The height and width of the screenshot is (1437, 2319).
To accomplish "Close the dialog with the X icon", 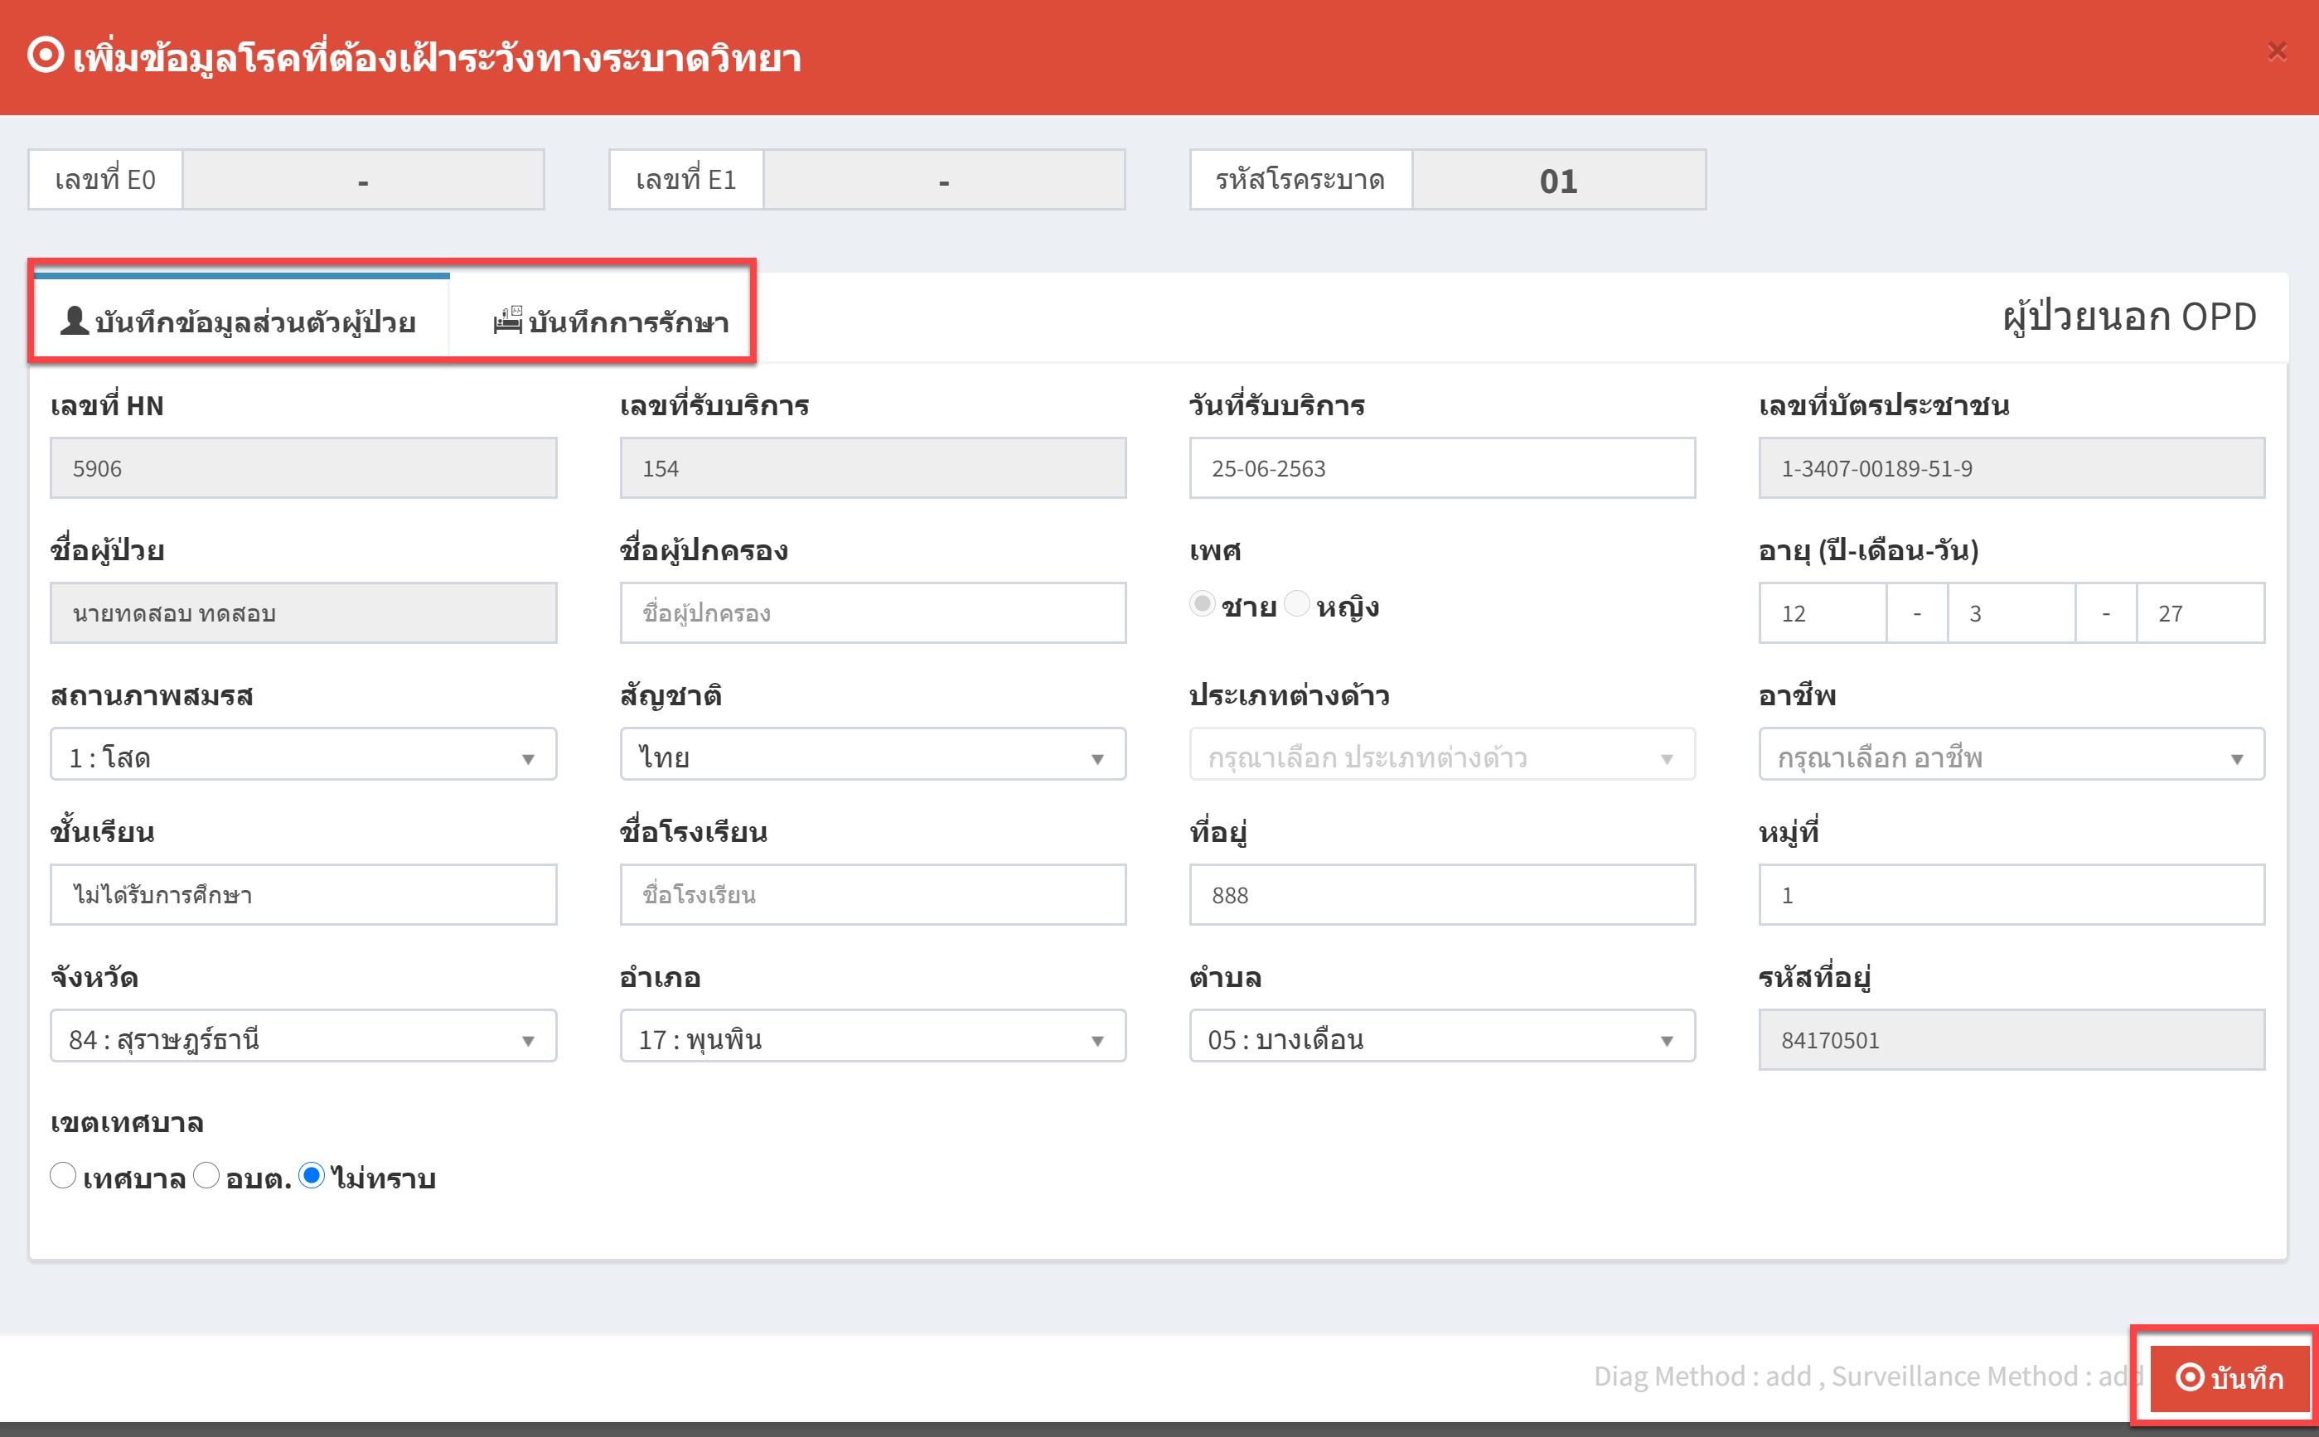I will pos(2276,51).
